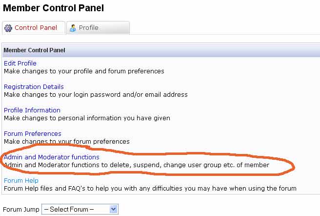Click the Member Control Panel page heading
This screenshot has width=320, height=216.
point(53,8)
